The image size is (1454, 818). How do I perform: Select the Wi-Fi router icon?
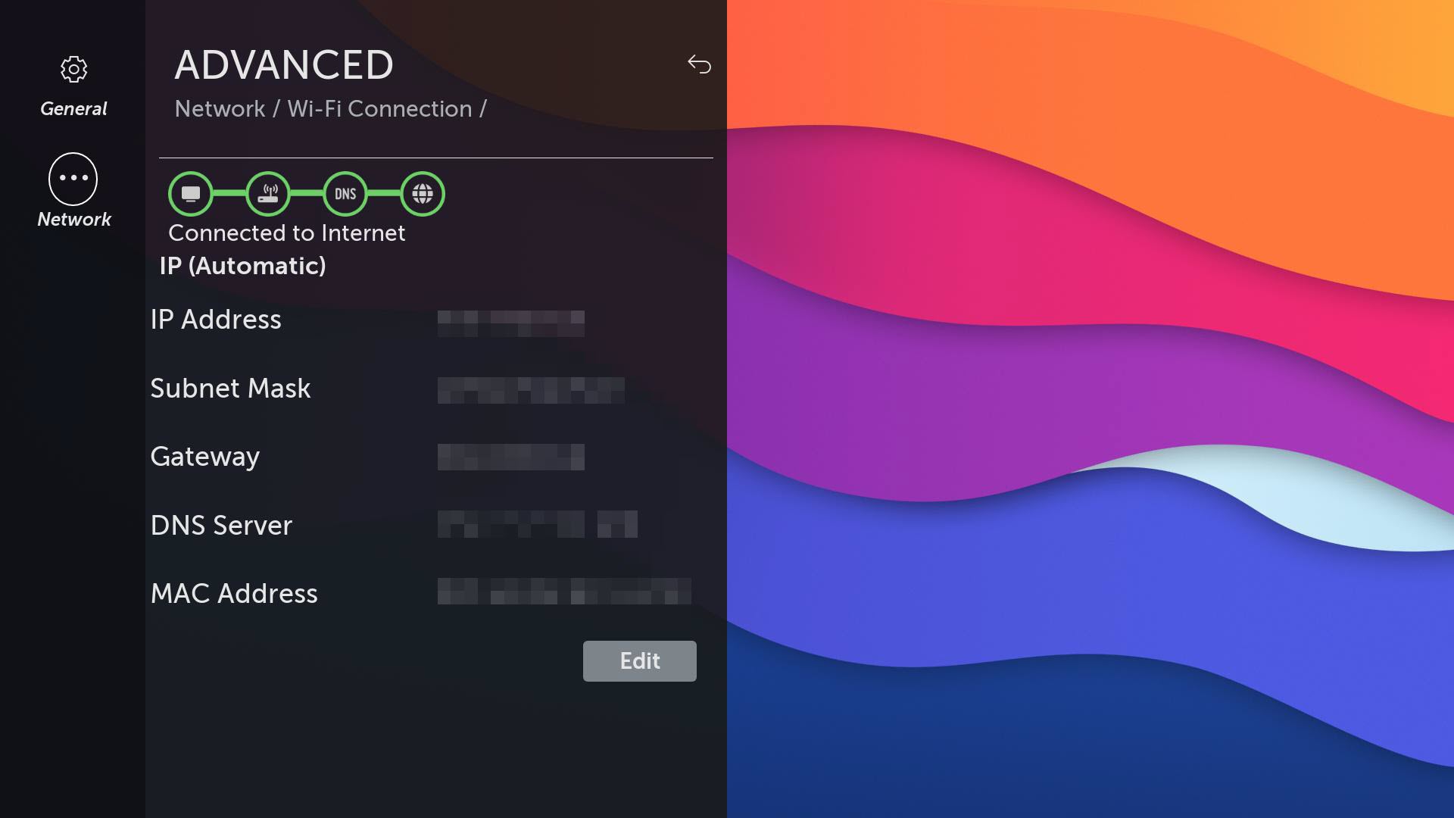click(x=267, y=193)
